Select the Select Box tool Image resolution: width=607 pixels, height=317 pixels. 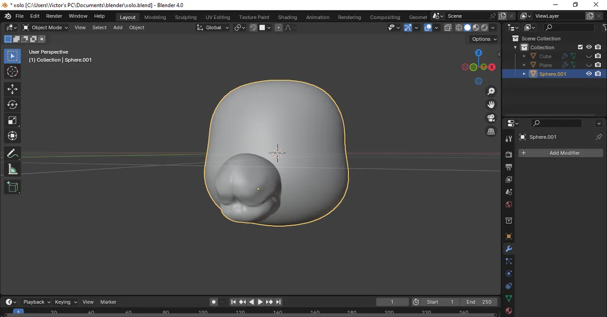[x=13, y=56]
